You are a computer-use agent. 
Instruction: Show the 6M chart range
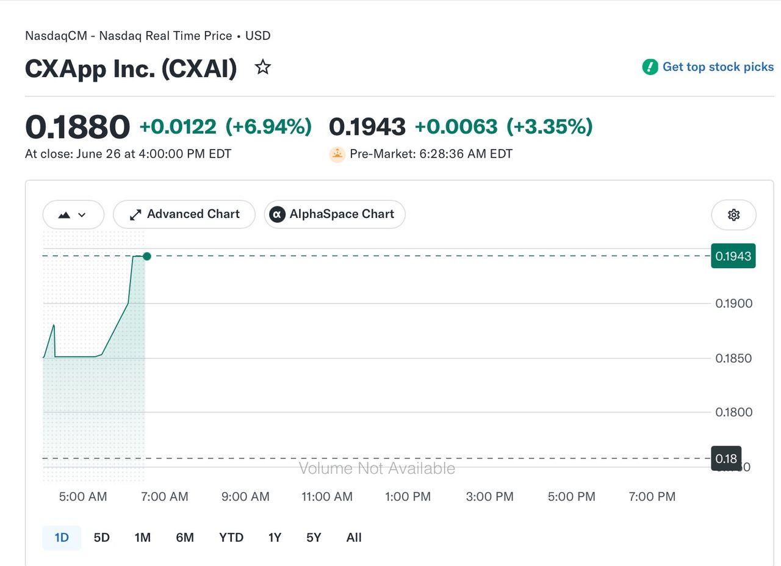pos(185,538)
